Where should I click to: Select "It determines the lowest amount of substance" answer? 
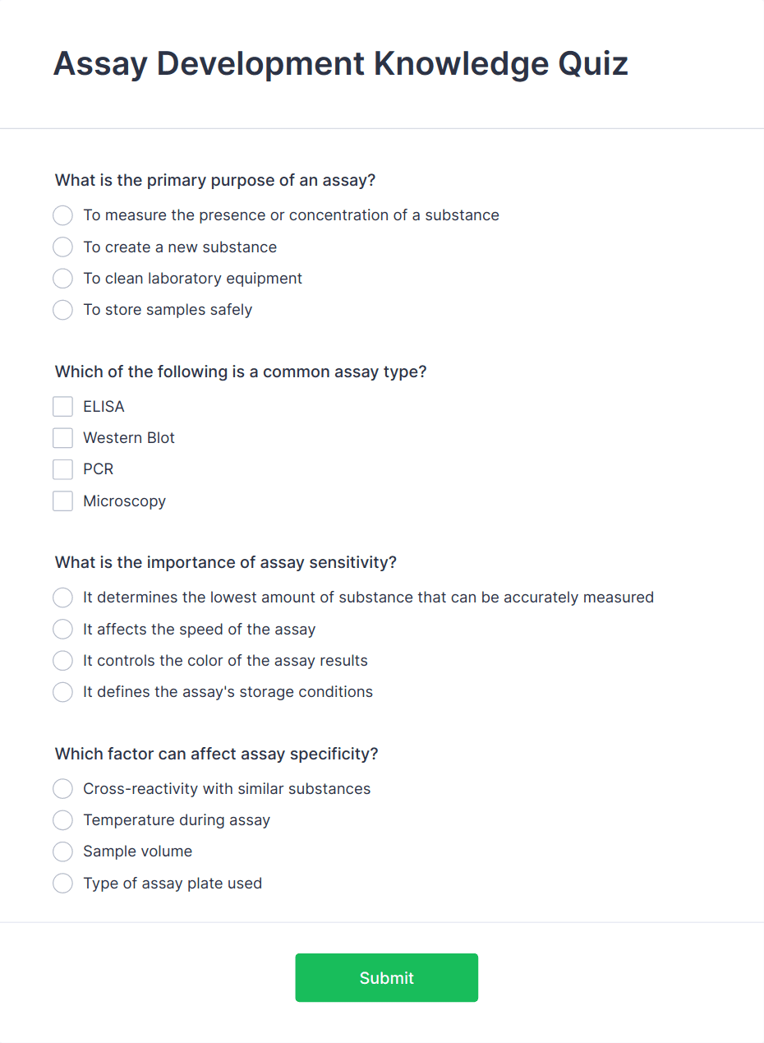pyautogui.click(x=62, y=598)
